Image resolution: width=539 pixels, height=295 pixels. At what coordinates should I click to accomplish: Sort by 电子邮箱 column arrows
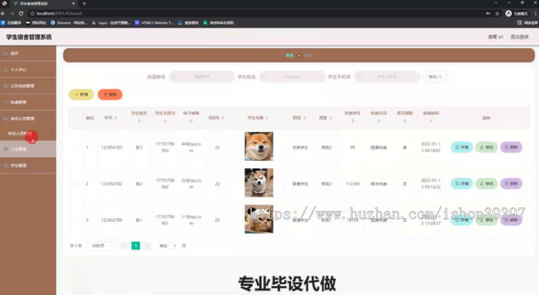click(191, 121)
